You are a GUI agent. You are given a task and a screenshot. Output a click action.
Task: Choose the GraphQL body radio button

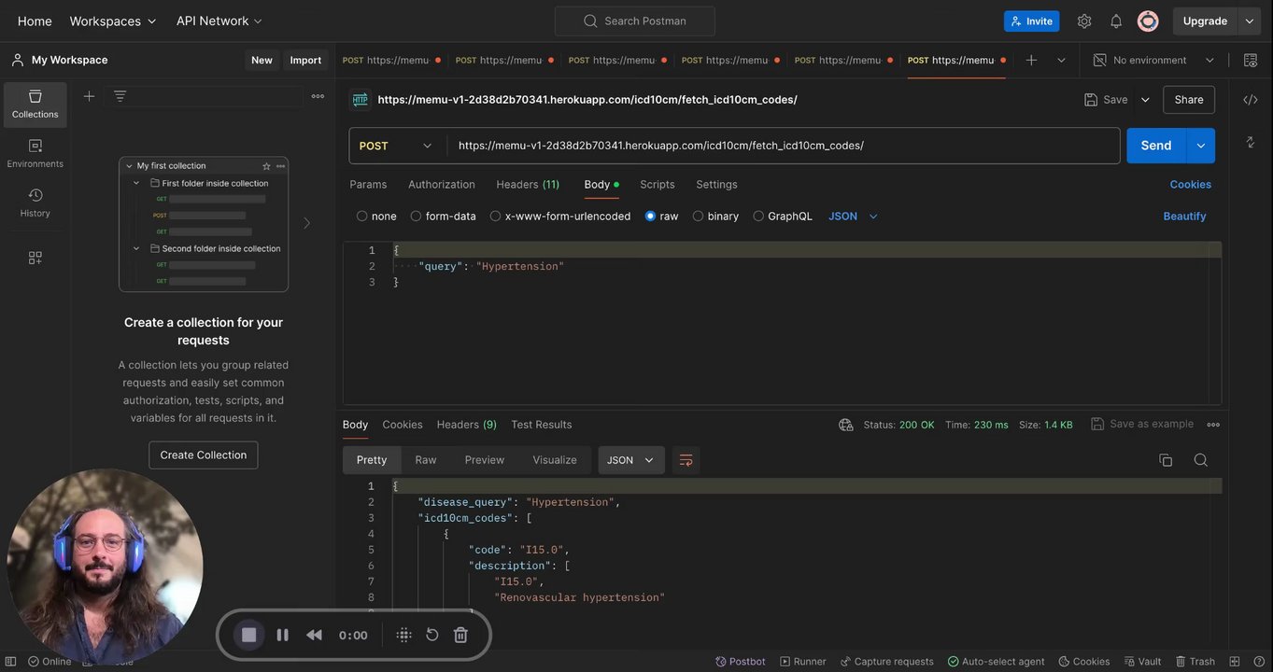(758, 217)
